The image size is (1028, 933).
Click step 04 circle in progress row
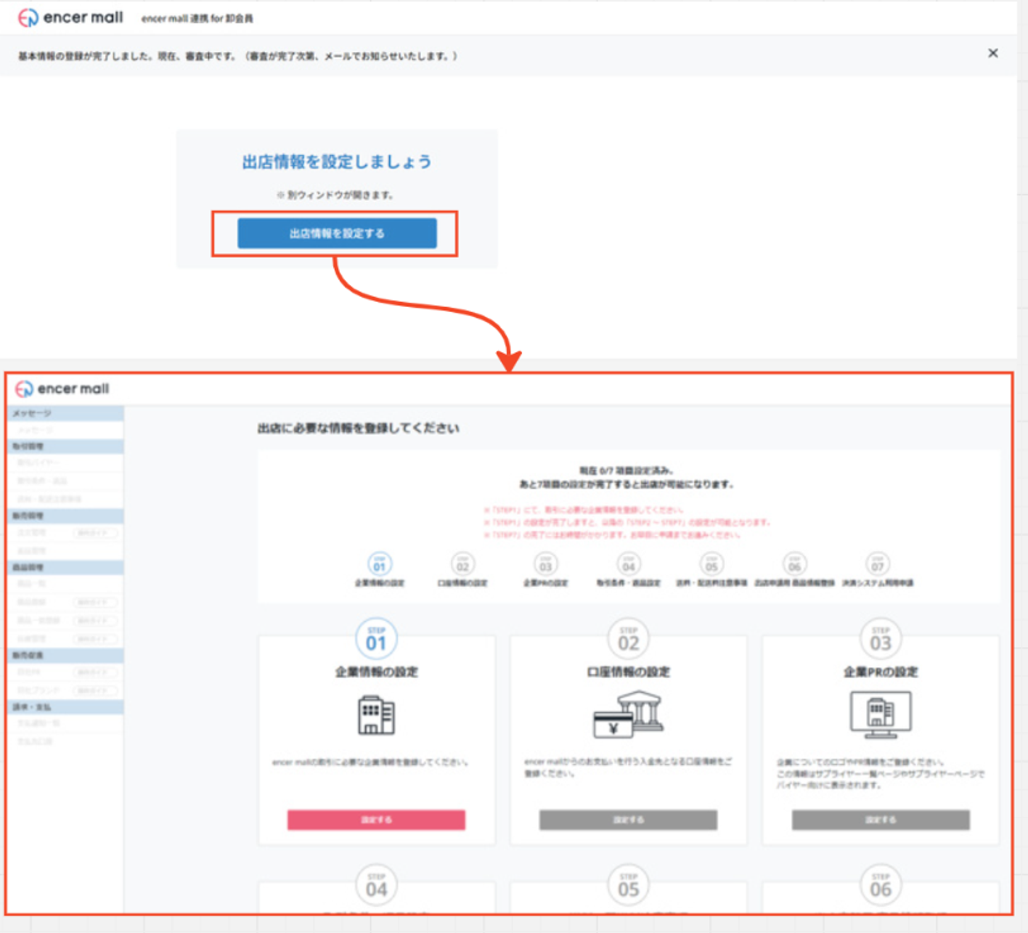629,564
